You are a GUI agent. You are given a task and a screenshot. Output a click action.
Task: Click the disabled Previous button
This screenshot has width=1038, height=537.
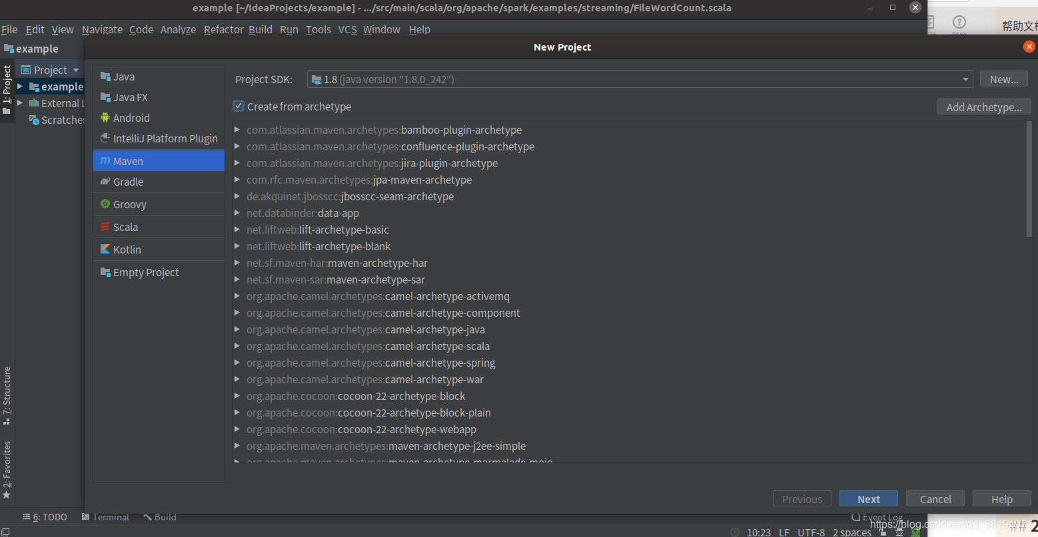(802, 499)
